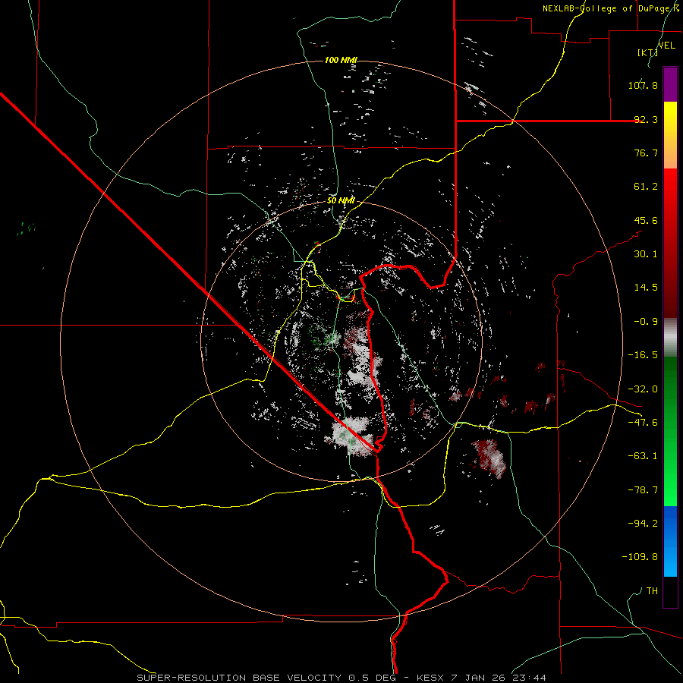683x683 pixels.
Task: Click the 50 NMI range ring label
Action: point(341,201)
